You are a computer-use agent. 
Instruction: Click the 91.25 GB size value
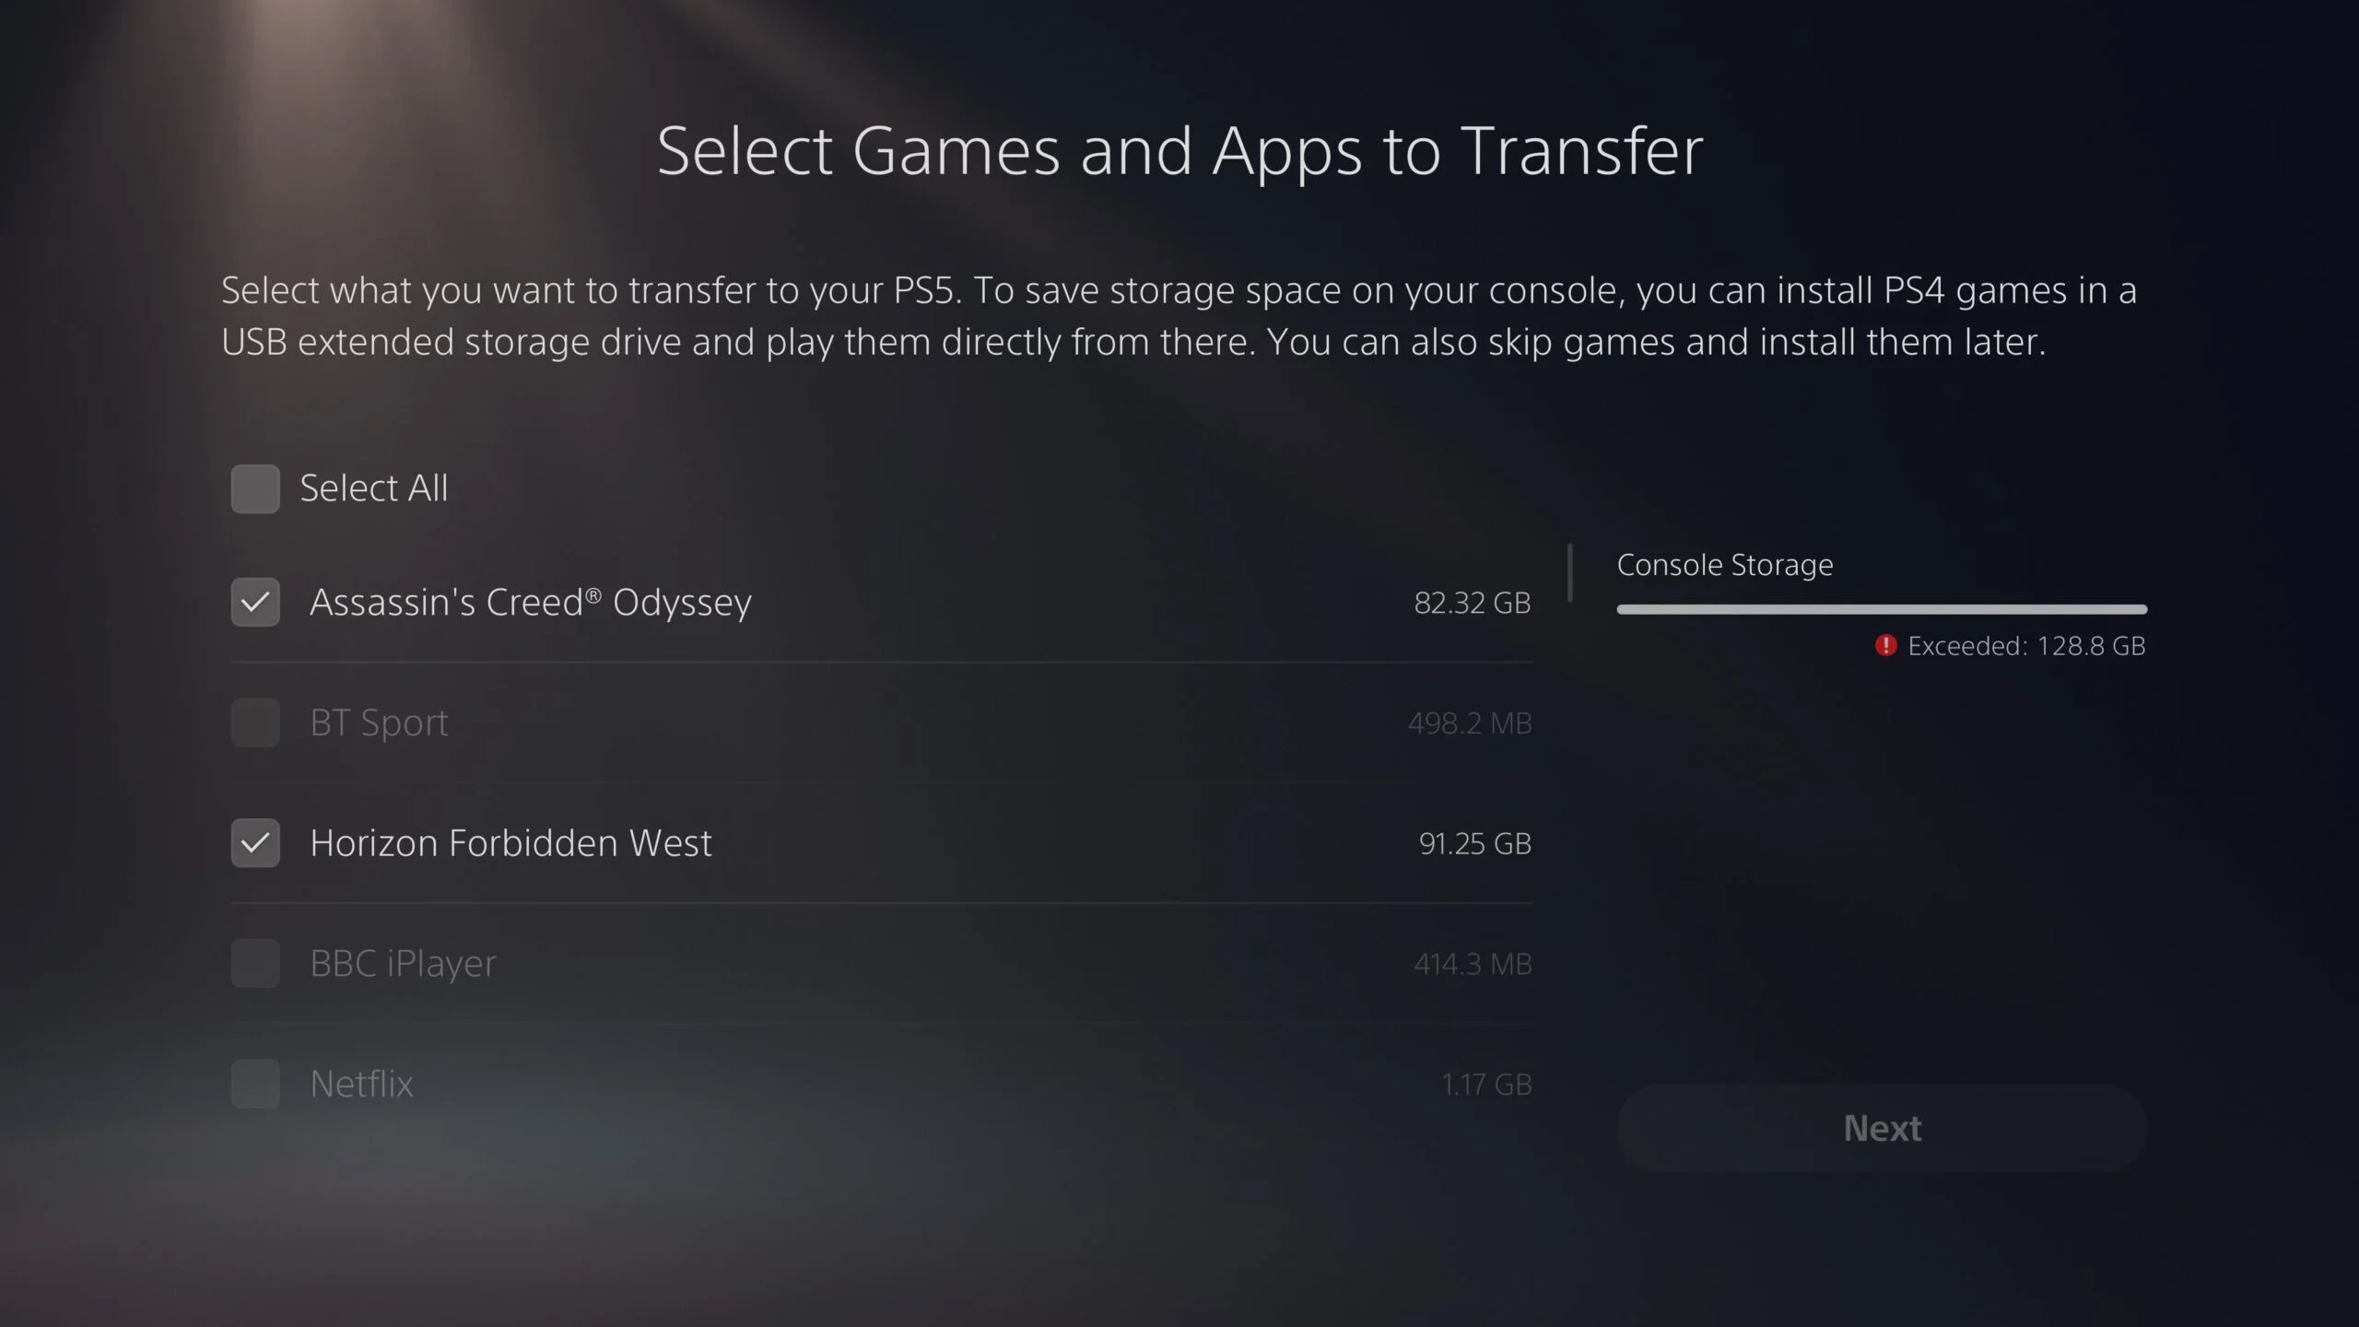click(x=1474, y=843)
